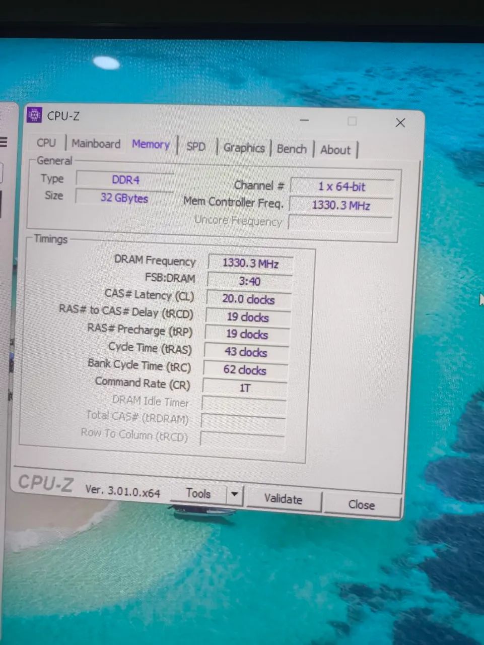
Task: Click the CAS# Latency (CL) label
Action: (x=149, y=294)
